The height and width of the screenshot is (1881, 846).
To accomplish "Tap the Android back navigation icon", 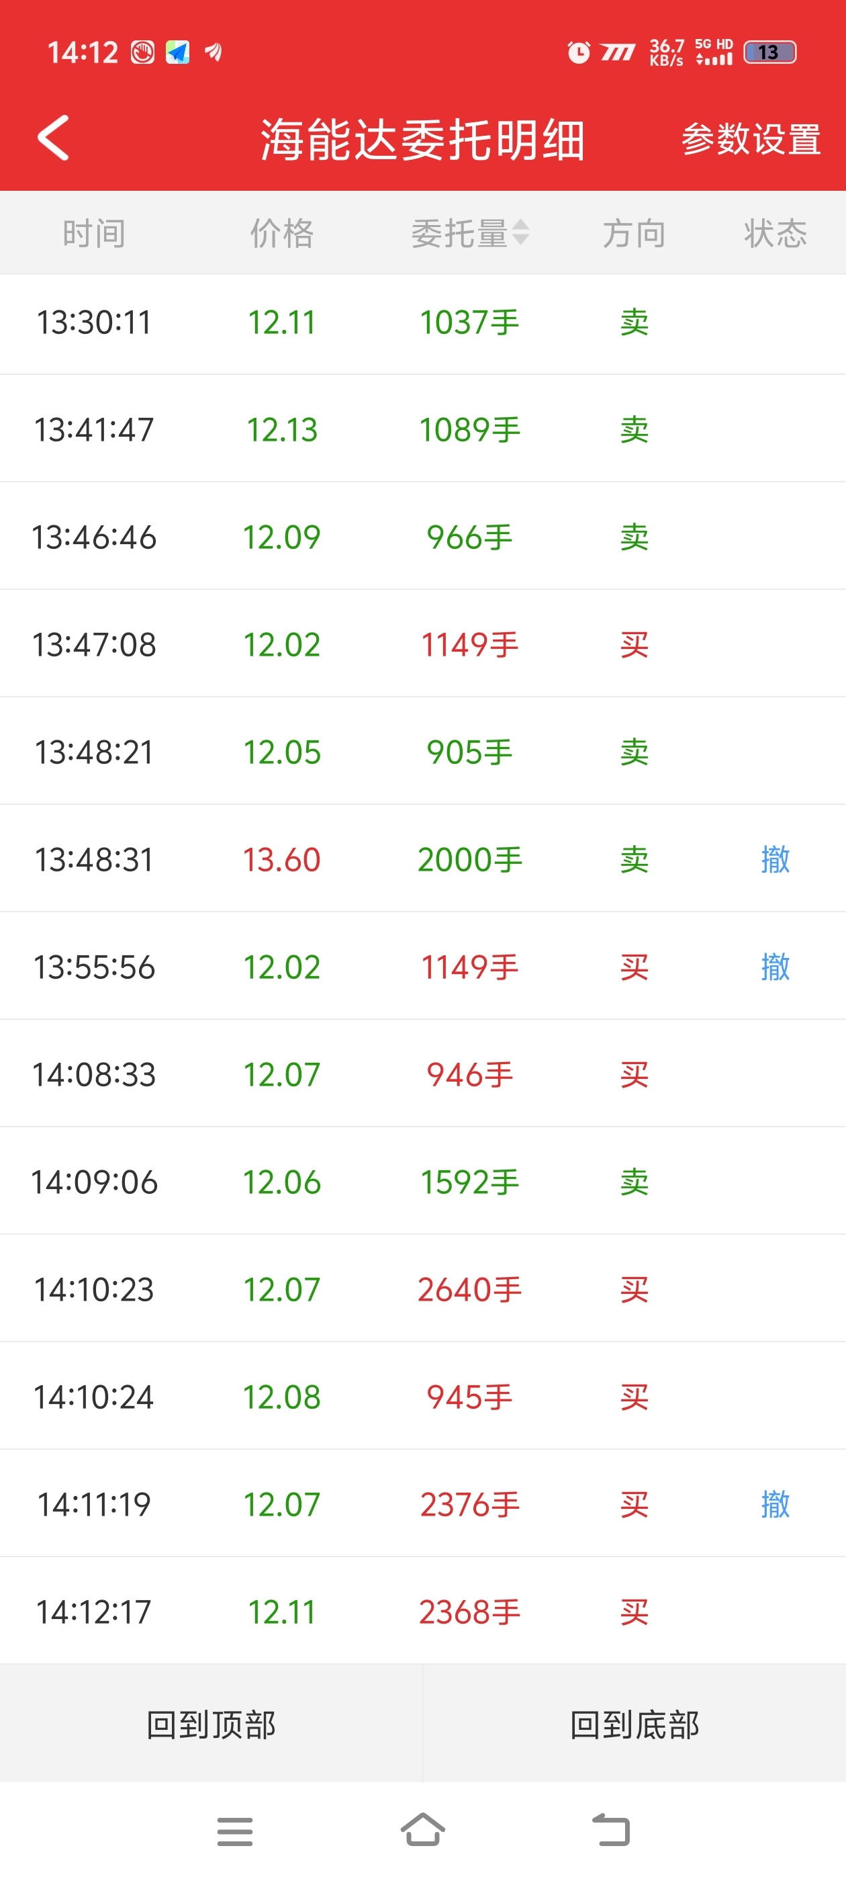I will tap(611, 1830).
